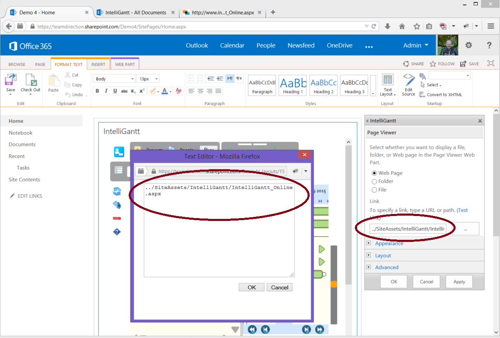Click the clear formatting eraser icon
500x338 pixels.
click(x=178, y=91)
